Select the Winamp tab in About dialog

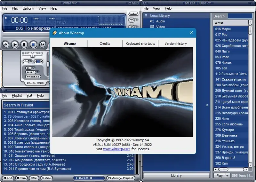tap(69, 44)
